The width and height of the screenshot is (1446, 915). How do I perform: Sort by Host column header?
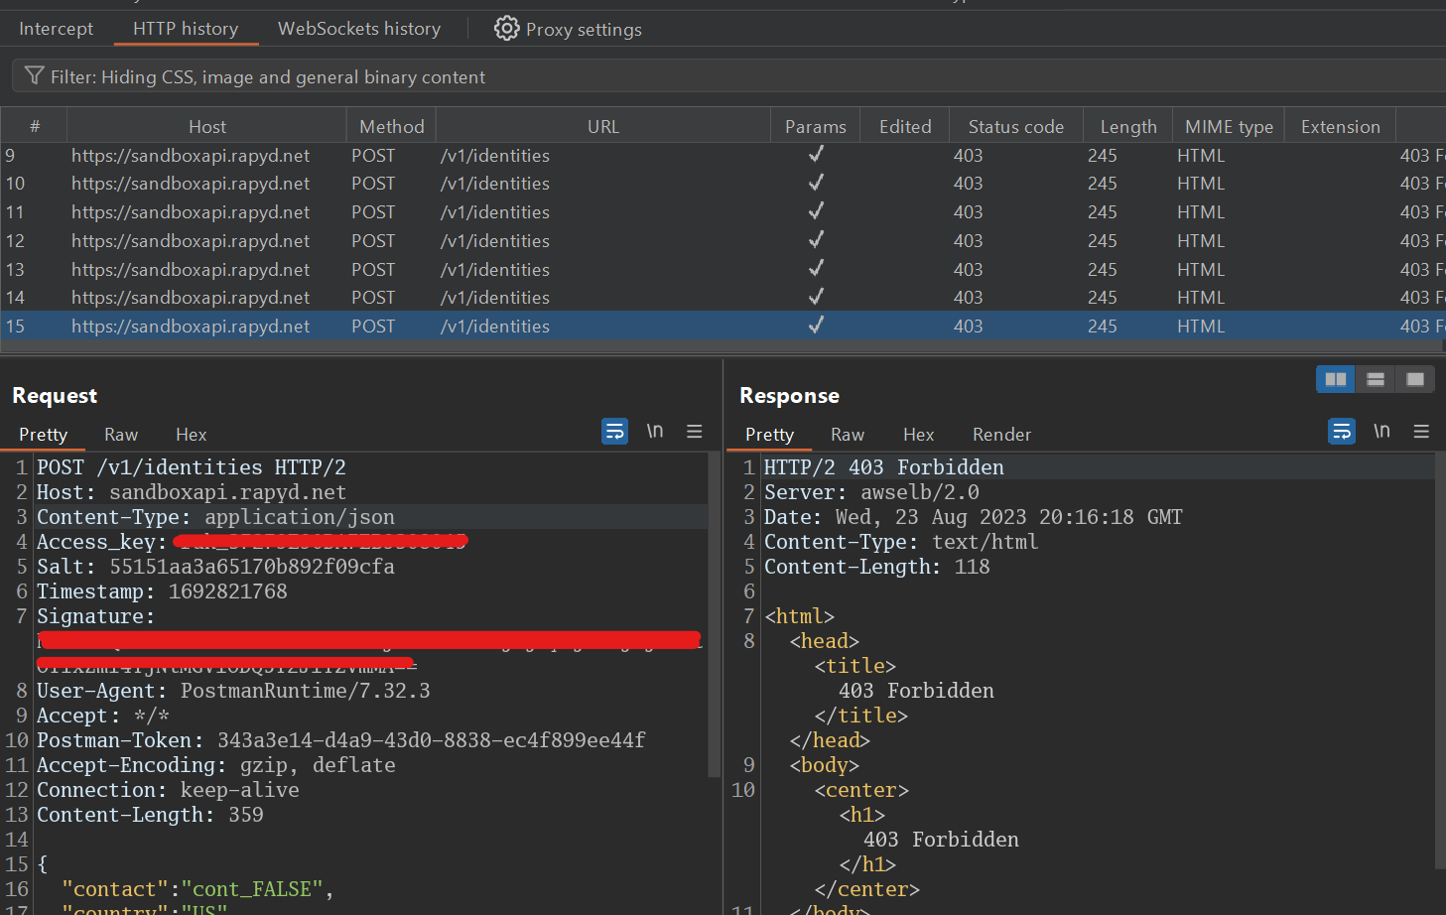click(x=206, y=126)
